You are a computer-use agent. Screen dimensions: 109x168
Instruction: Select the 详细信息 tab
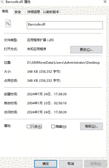point(33,12)
